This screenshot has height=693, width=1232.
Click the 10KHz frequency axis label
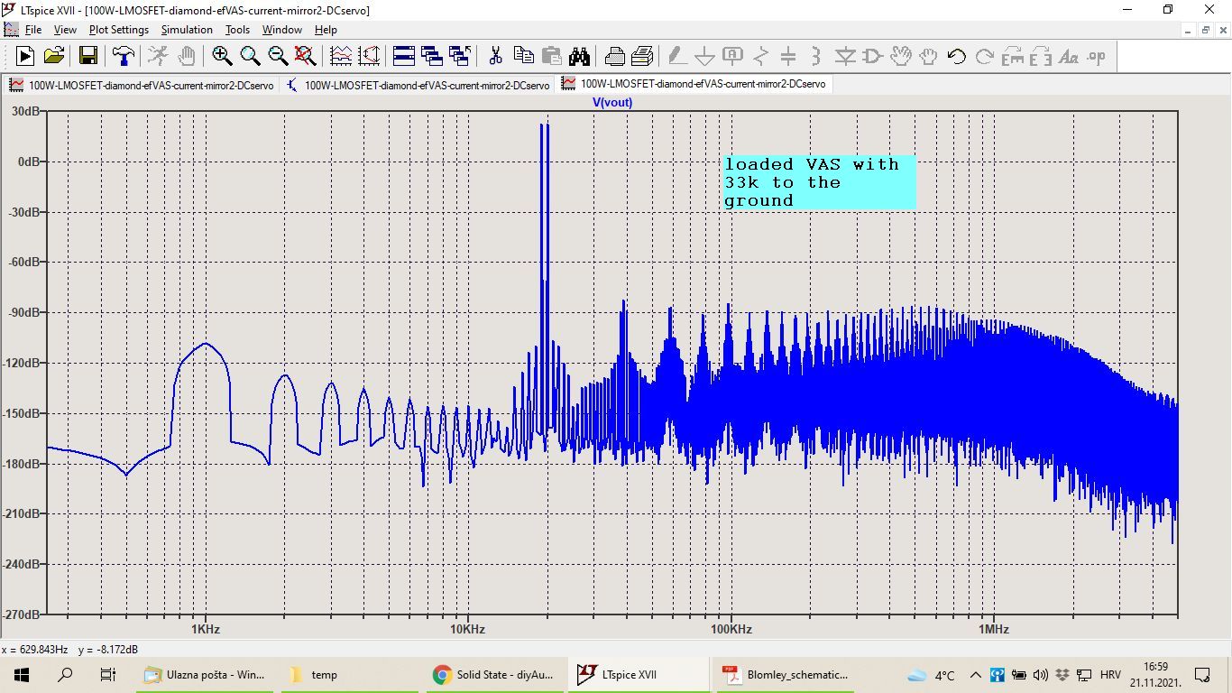(468, 629)
